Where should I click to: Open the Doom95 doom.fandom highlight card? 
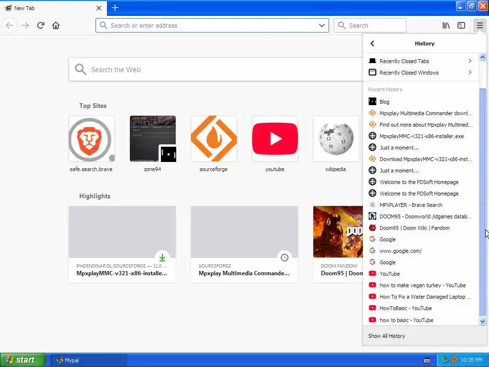(x=338, y=244)
